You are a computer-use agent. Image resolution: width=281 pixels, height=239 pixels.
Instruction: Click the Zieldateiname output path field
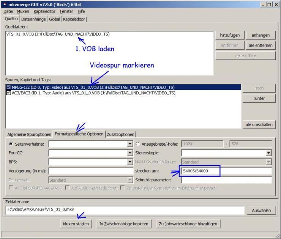[125, 211]
